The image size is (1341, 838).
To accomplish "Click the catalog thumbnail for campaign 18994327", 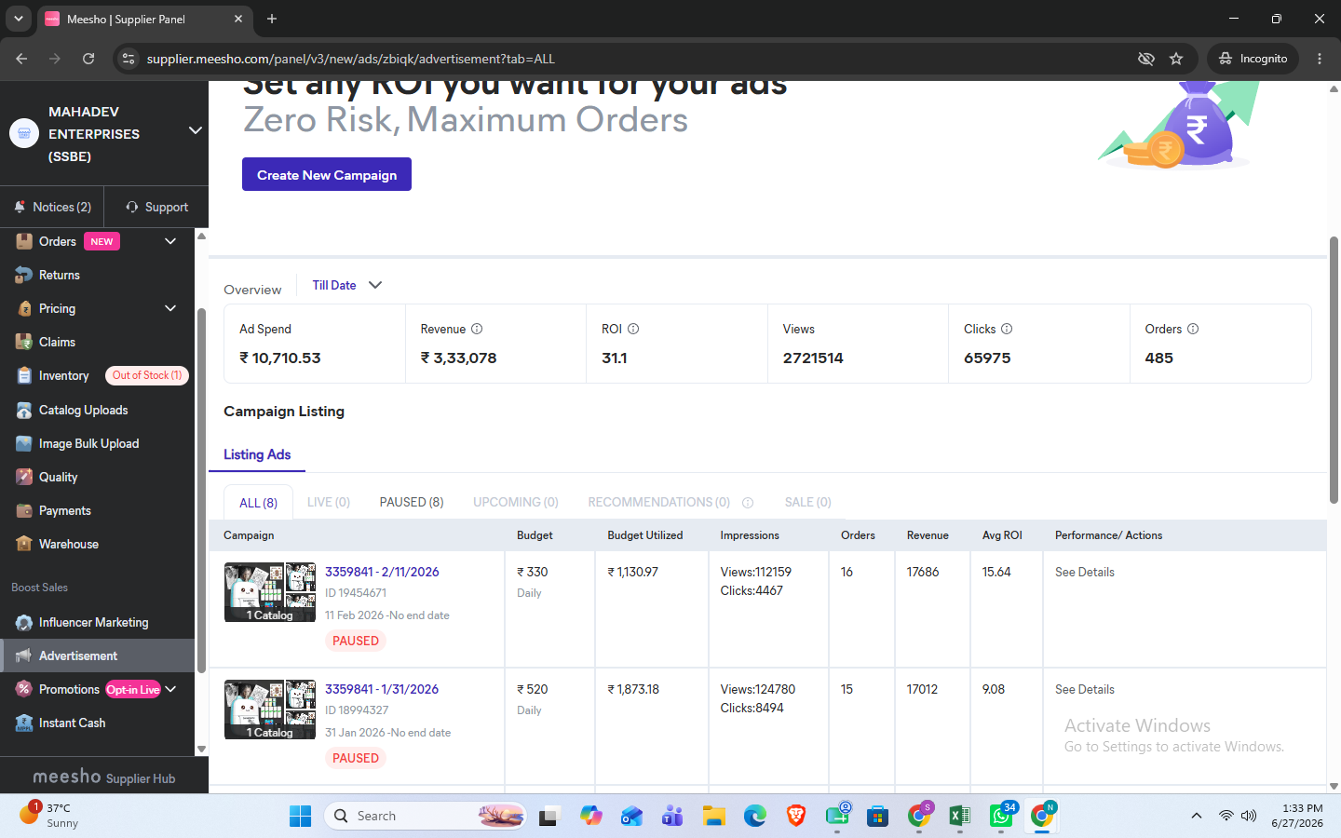I will [270, 710].
